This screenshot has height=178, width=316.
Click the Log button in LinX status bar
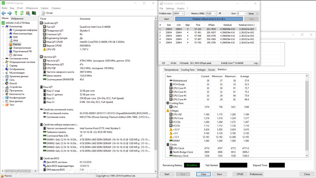click(256, 63)
